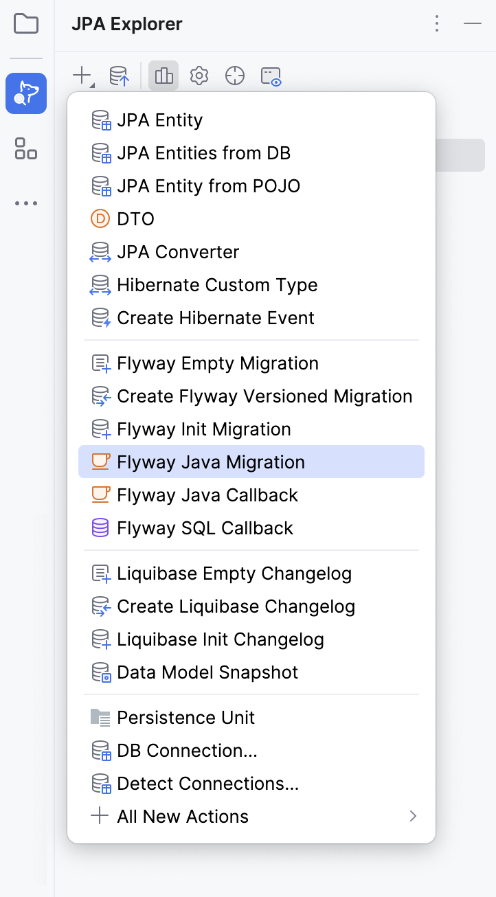Open the JPA Buddy dog icon panel

[x=25, y=93]
